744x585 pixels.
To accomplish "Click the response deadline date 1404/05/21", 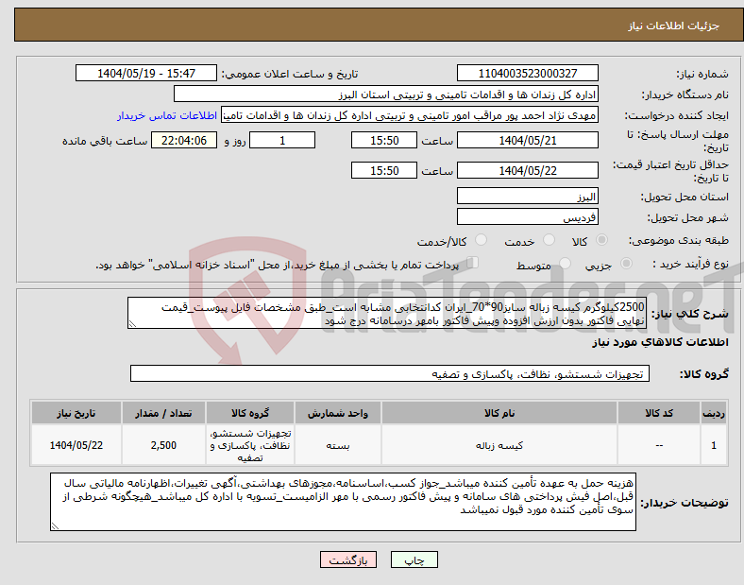I will click(x=528, y=140).
